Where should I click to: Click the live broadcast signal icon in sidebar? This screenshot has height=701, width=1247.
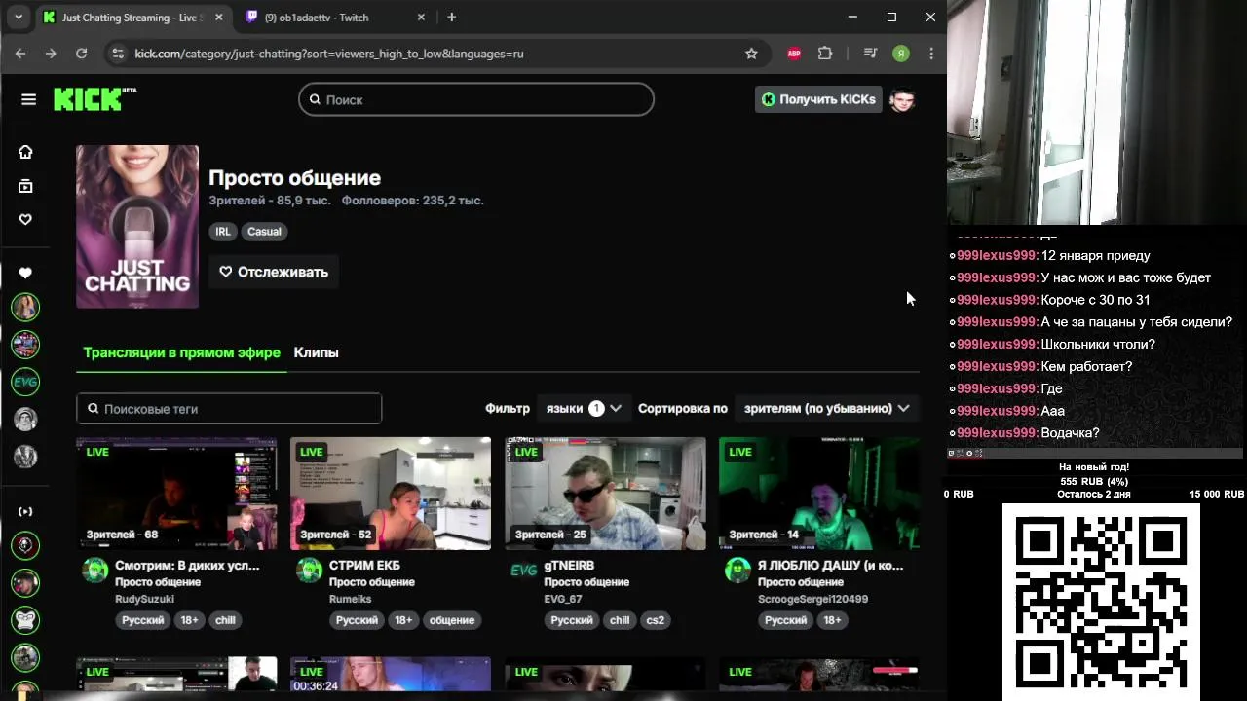[25, 511]
